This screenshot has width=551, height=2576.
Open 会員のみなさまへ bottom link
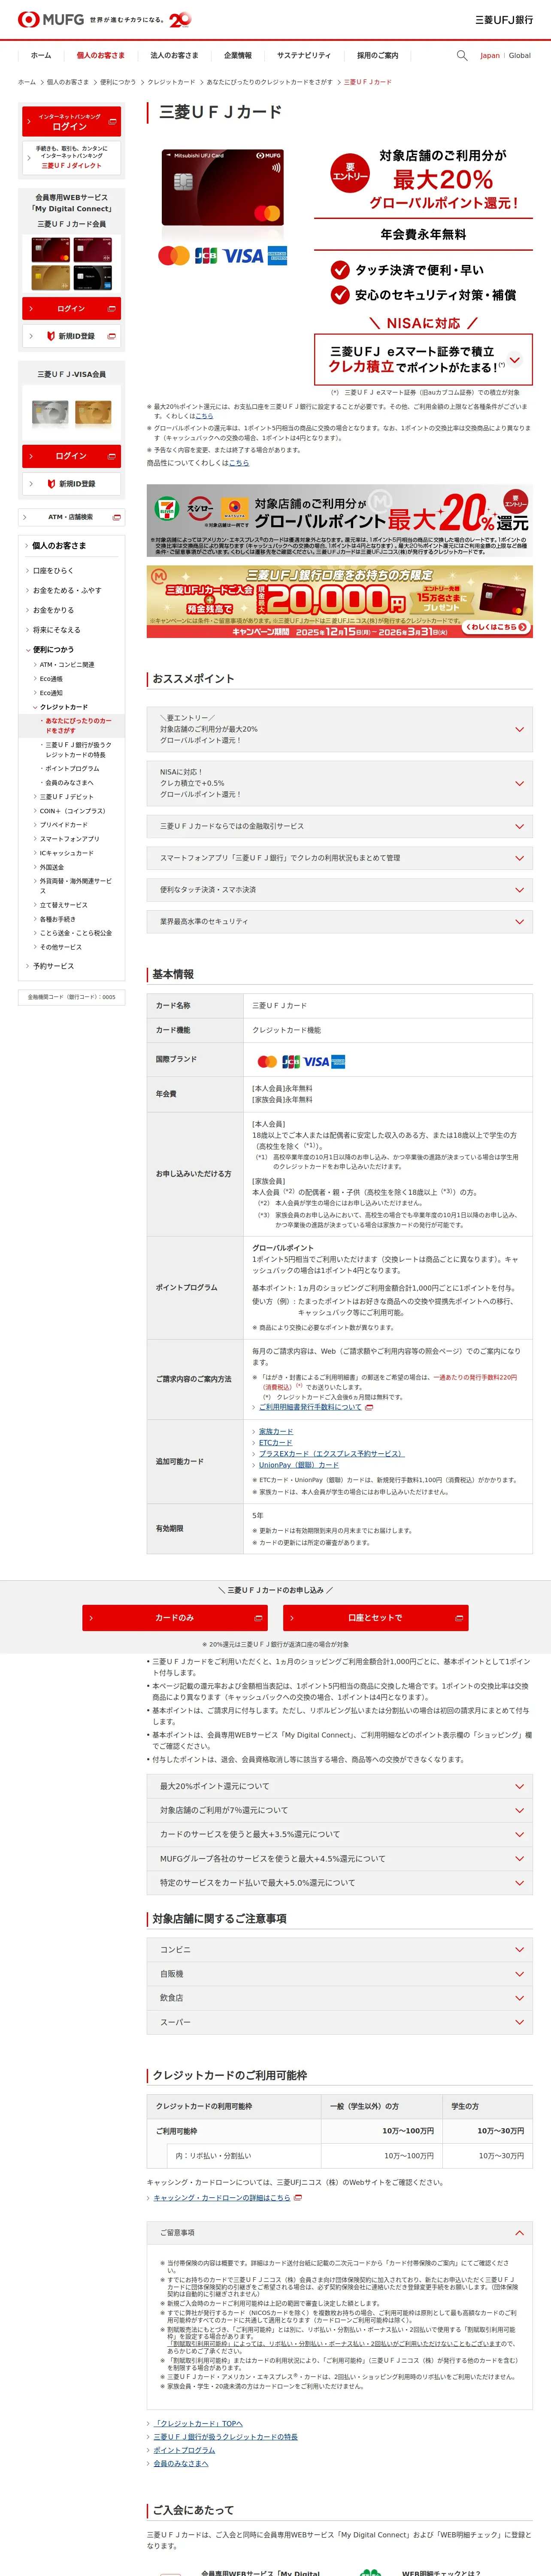(x=181, y=2463)
